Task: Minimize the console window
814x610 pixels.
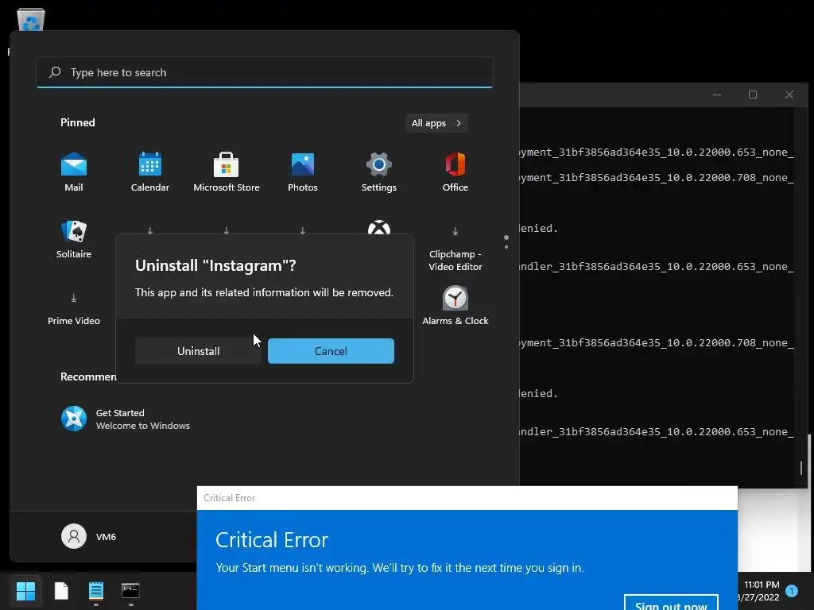Action: tap(717, 95)
